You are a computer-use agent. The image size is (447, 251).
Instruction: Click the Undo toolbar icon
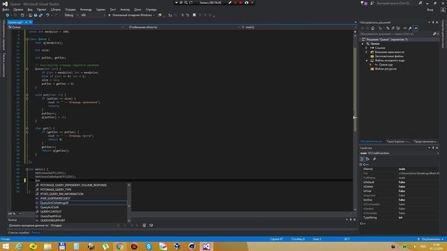[47, 15]
